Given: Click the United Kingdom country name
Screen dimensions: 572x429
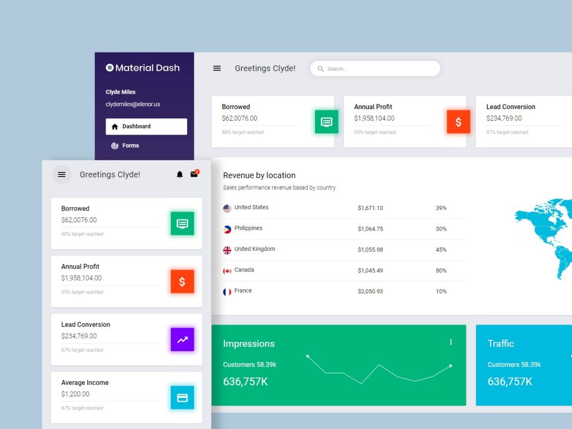Looking at the screenshot, I should coord(255,249).
